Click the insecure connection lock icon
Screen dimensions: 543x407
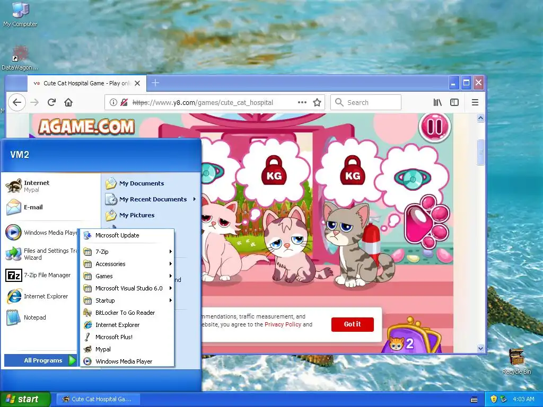click(124, 102)
